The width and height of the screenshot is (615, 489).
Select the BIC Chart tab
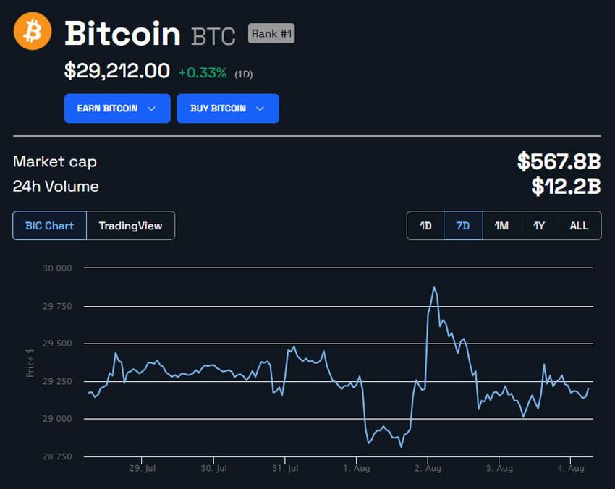[x=49, y=226]
